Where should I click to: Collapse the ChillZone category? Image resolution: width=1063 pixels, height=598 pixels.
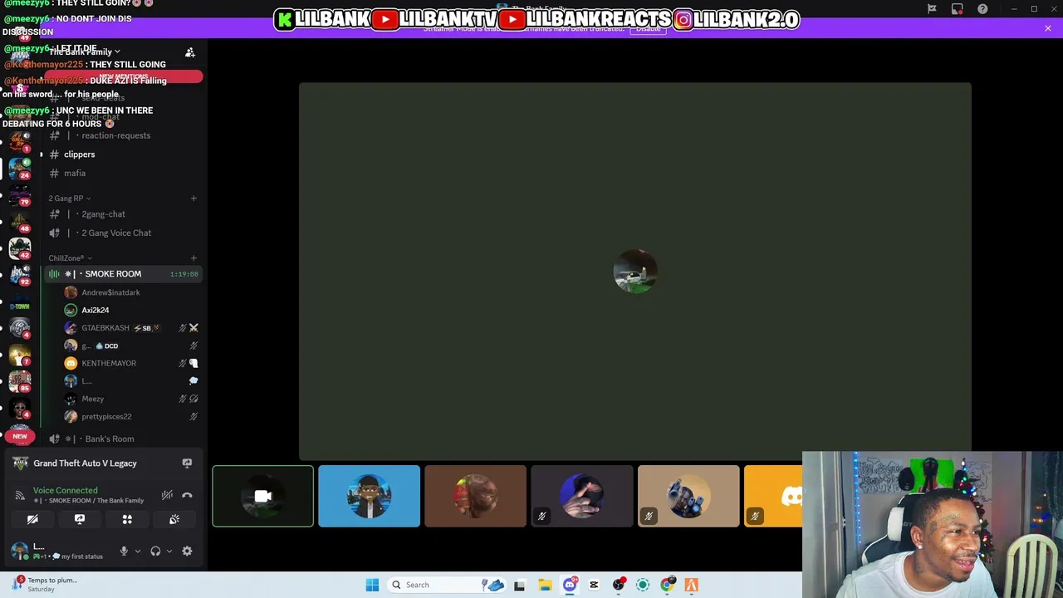click(71, 258)
